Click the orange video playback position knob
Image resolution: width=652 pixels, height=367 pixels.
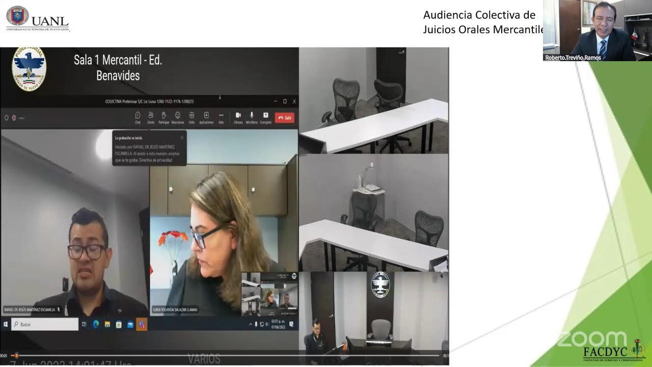[x=16, y=355]
